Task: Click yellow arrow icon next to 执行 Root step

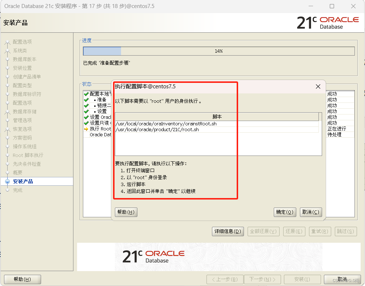Action: point(86,128)
